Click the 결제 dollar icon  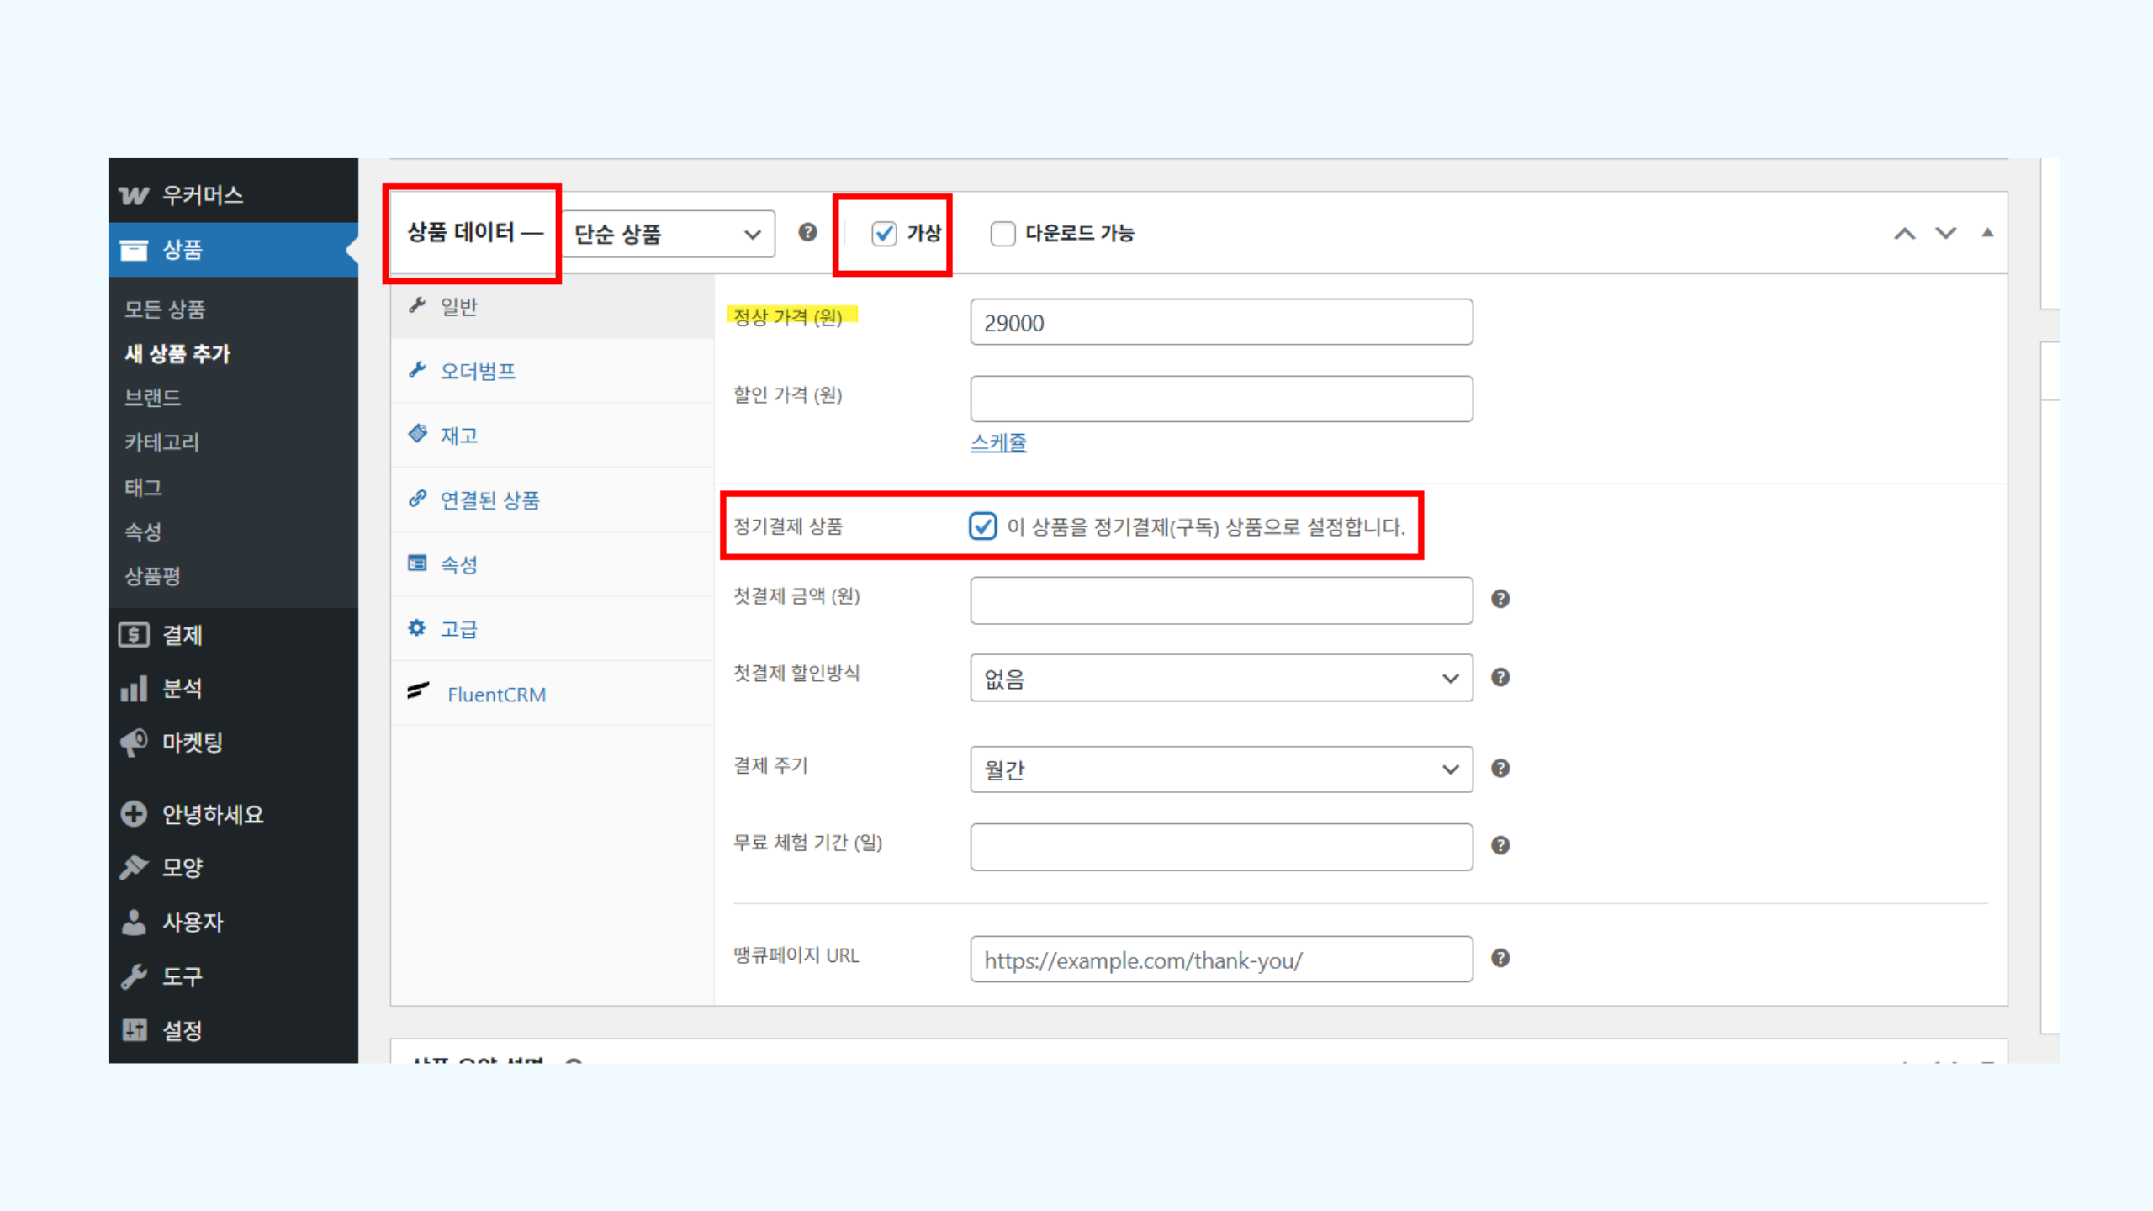134,635
